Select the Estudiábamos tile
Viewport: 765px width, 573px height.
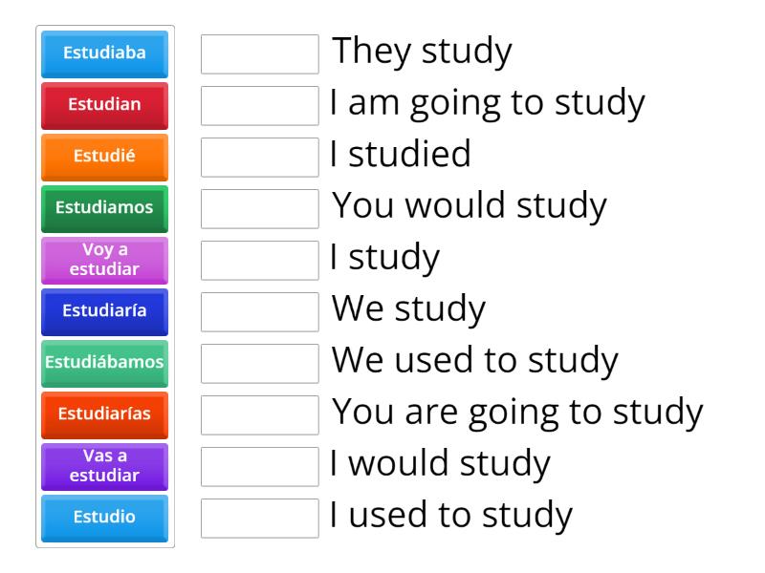pos(104,364)
